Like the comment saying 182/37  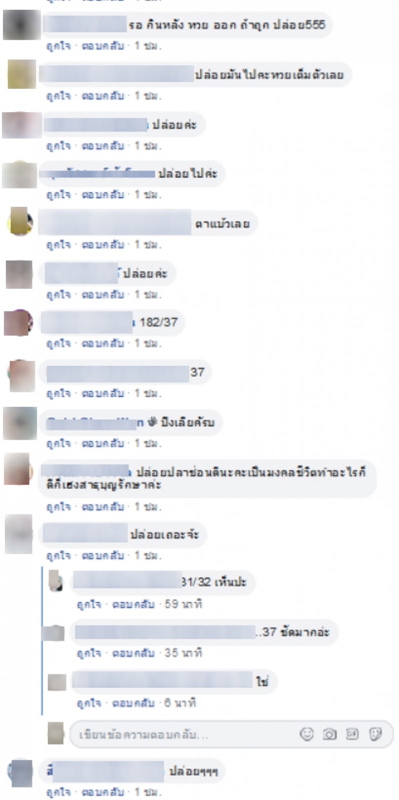(58, 343)
